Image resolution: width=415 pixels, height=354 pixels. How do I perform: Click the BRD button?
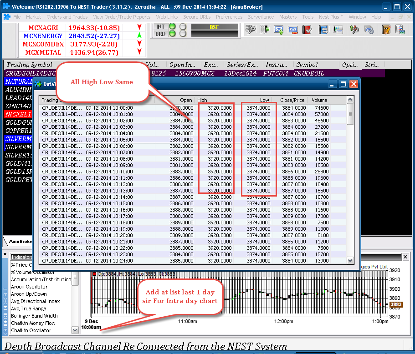(x=160, y=34)
